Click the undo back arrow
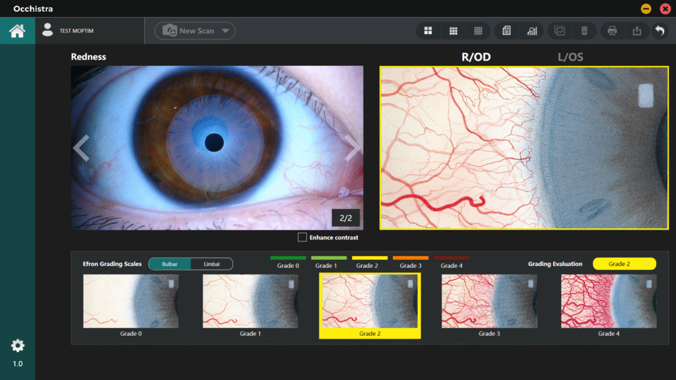This screenshot has width=676, height=380. click(x=659, y=31)
